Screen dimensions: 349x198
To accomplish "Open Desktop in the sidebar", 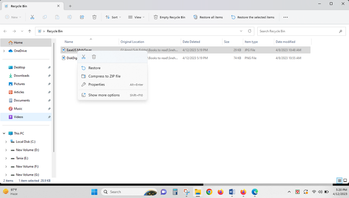I will coord(26,68).
